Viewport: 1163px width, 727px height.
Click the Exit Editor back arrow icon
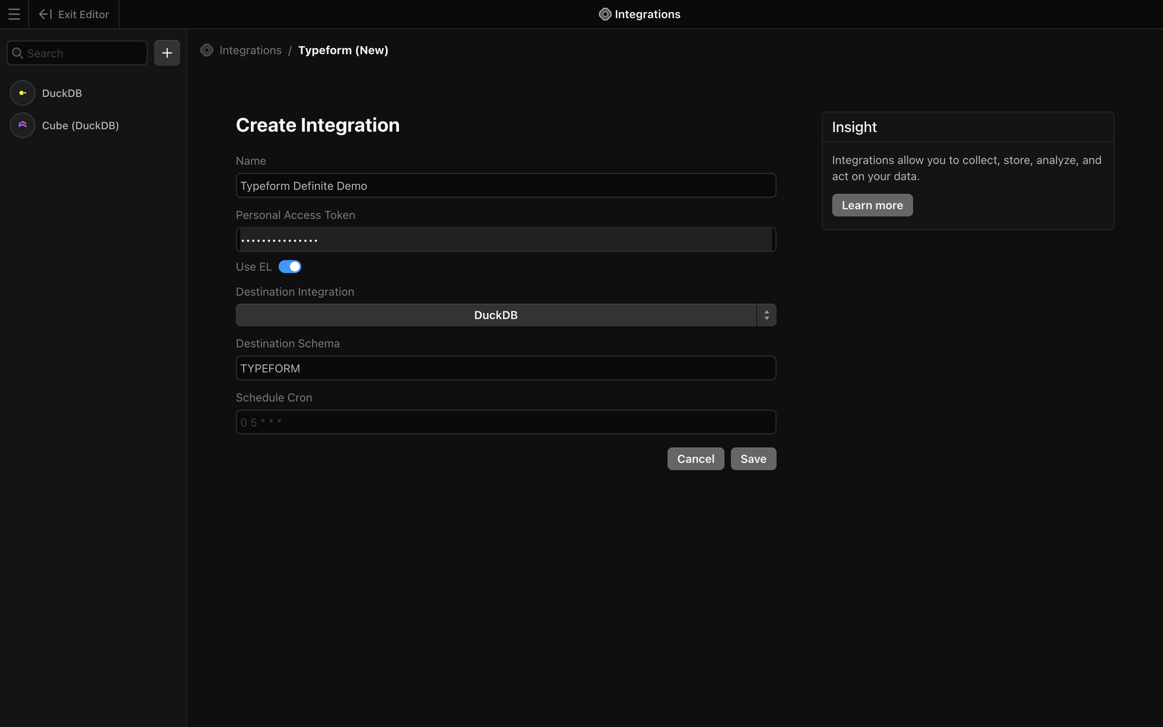(x=45, y=15)
